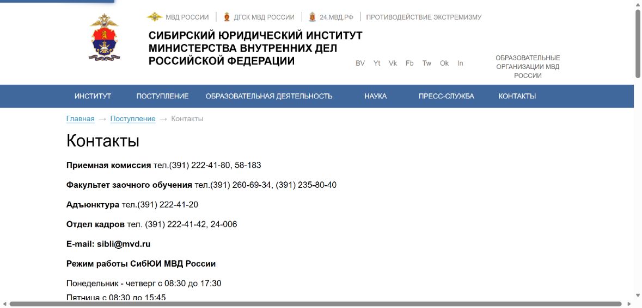
Task: Open the Fb Facebook social link
Action: [409, 64]
